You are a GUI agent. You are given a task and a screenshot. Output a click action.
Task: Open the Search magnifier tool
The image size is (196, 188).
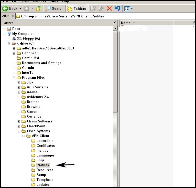48,8
